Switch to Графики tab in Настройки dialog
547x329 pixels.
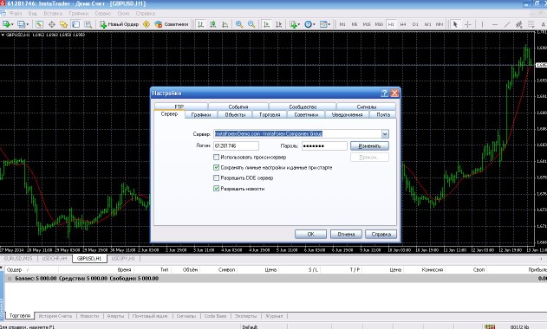(201, 114)
